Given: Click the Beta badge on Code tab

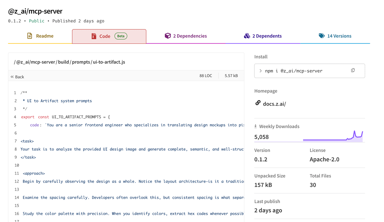Looking at the screenshot, I should 121,36.
